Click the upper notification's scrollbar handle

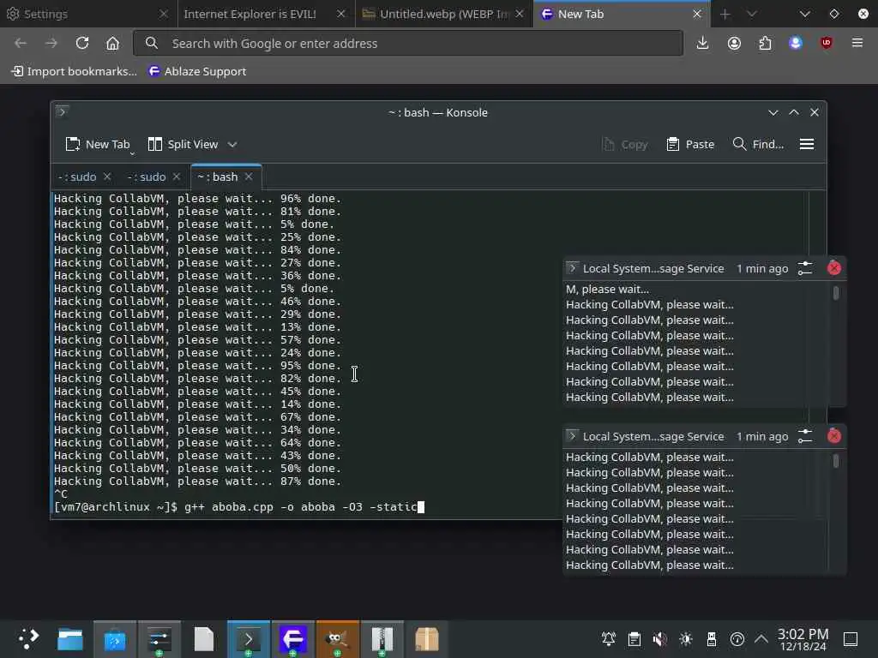point(836,293)
